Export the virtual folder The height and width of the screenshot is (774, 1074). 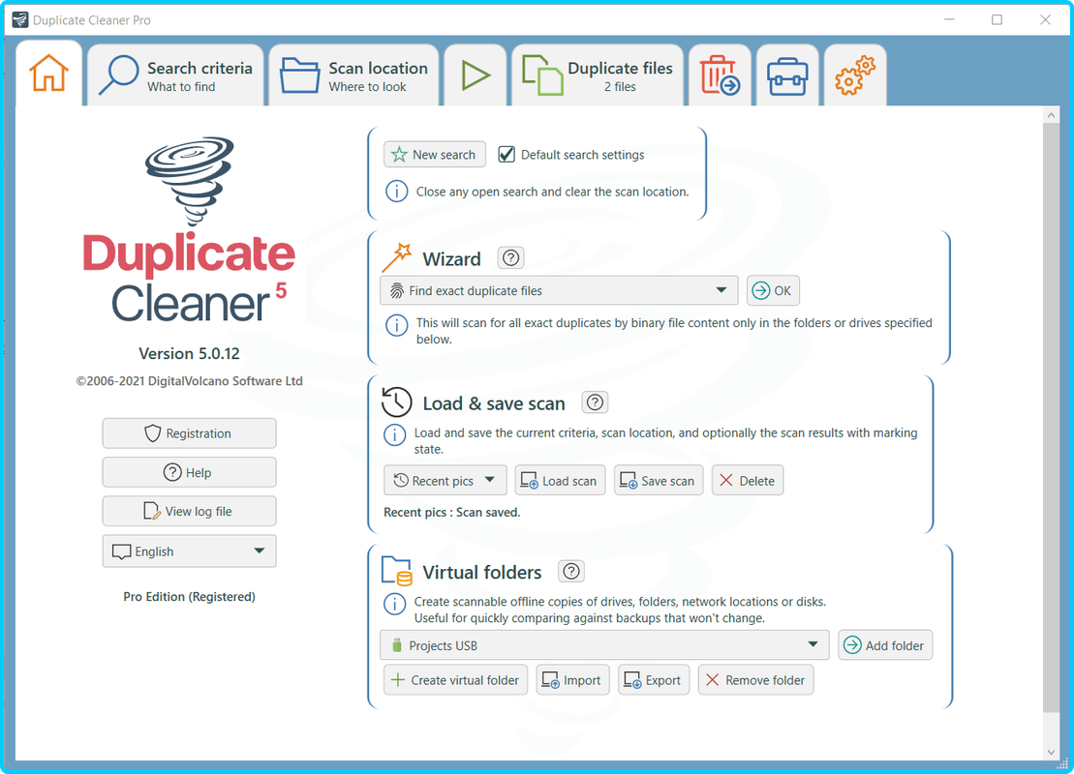tap(654, 679)
